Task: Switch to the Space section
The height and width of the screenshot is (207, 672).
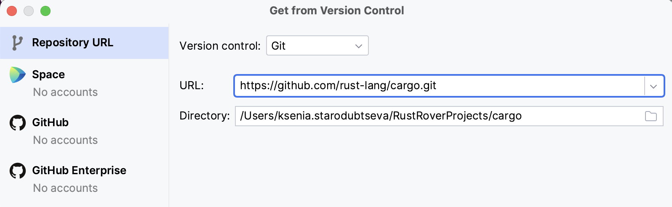Action: point(48,75)
